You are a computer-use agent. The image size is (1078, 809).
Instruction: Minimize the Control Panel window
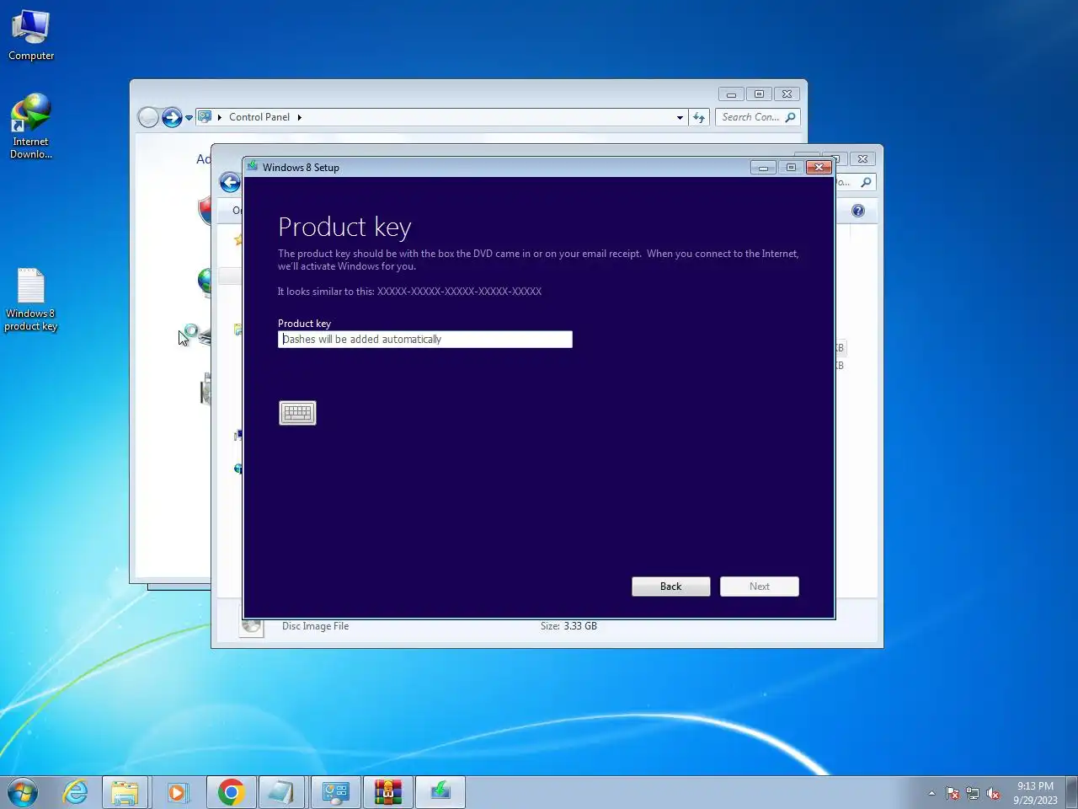tap(731, 94)
